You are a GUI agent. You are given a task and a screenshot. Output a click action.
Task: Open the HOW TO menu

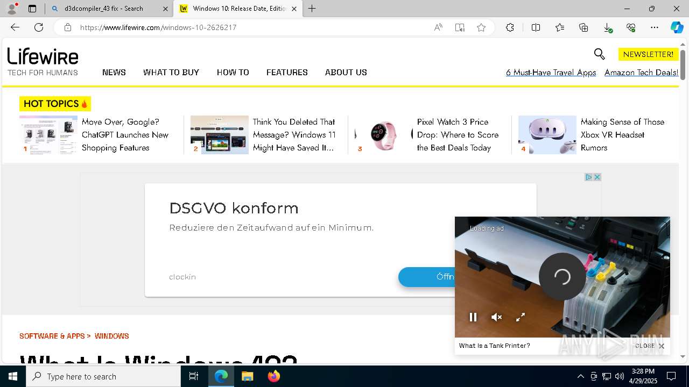tap(233, 72)
